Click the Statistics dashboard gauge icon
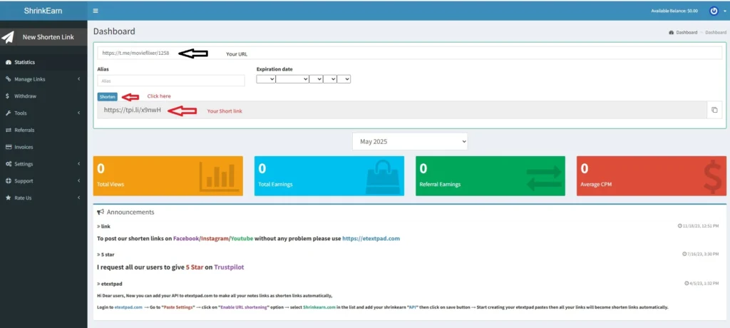 point(9,62)
